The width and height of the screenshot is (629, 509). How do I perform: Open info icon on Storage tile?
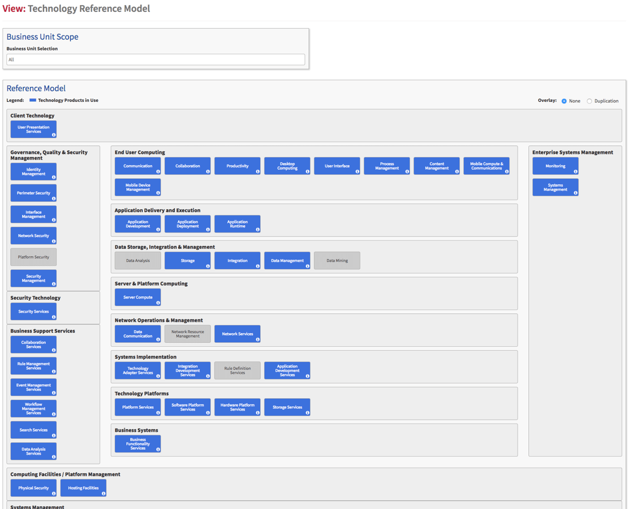click(208, 266)
